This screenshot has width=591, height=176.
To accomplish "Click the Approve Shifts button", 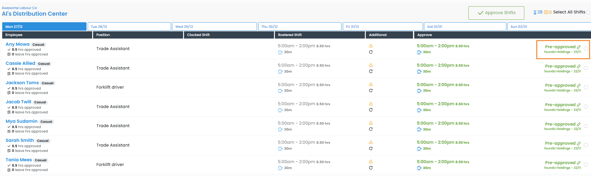I will (496, 13).
